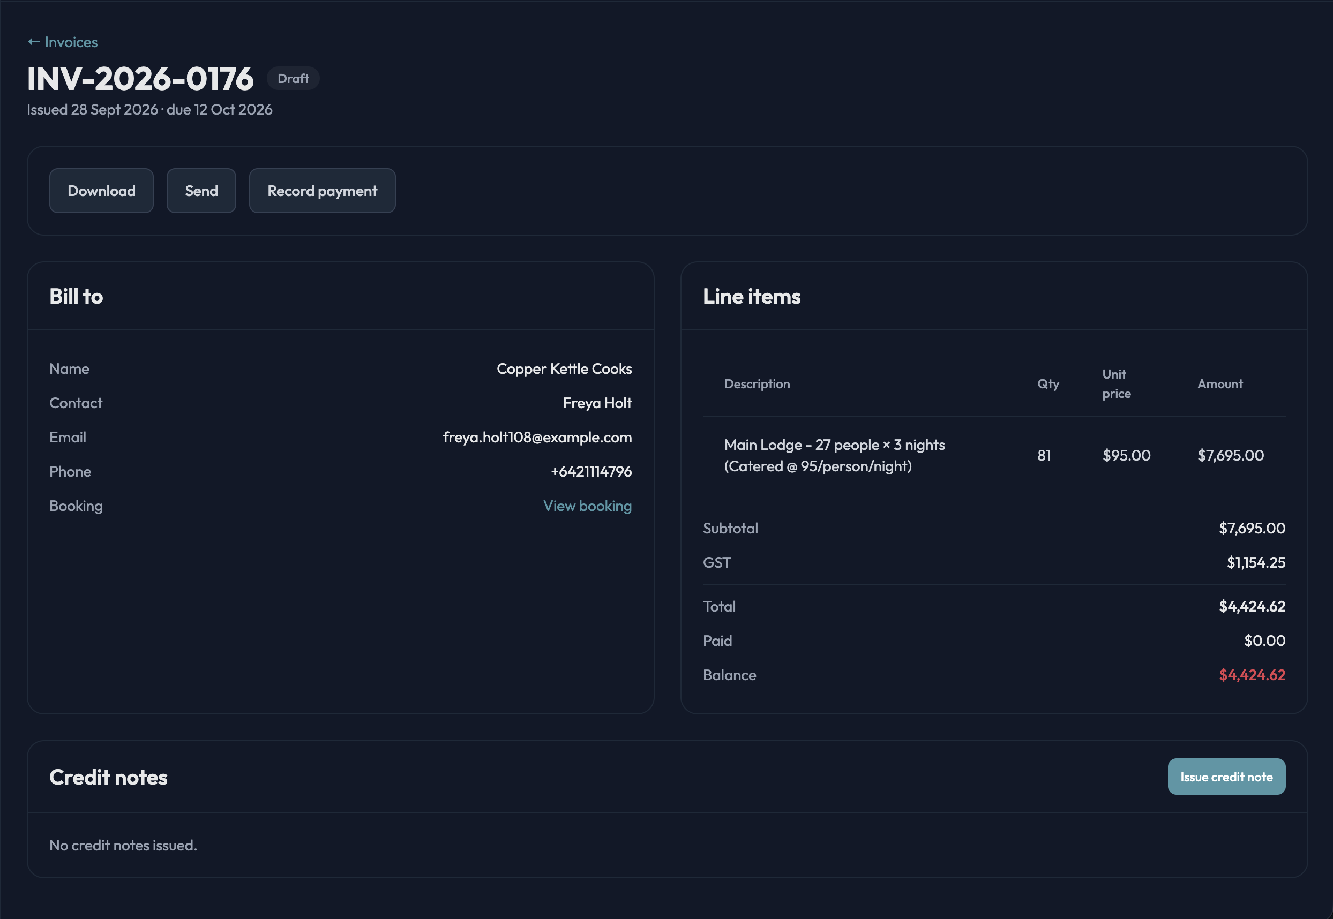
Task: Click GST amount $1,154.25
Action: coord(1256,562)
